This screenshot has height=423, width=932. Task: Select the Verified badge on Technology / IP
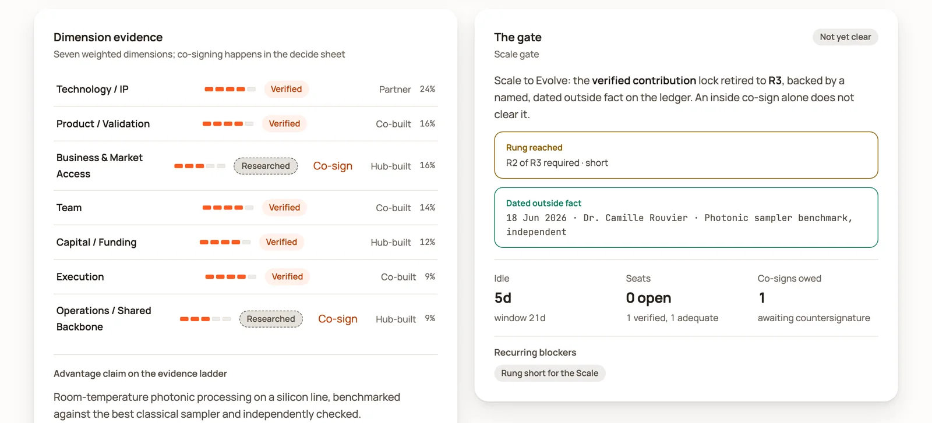tap(286, 89)
